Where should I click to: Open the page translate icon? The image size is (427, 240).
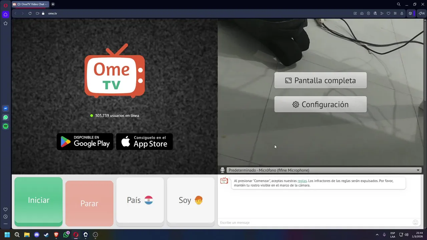click(375, 13)
